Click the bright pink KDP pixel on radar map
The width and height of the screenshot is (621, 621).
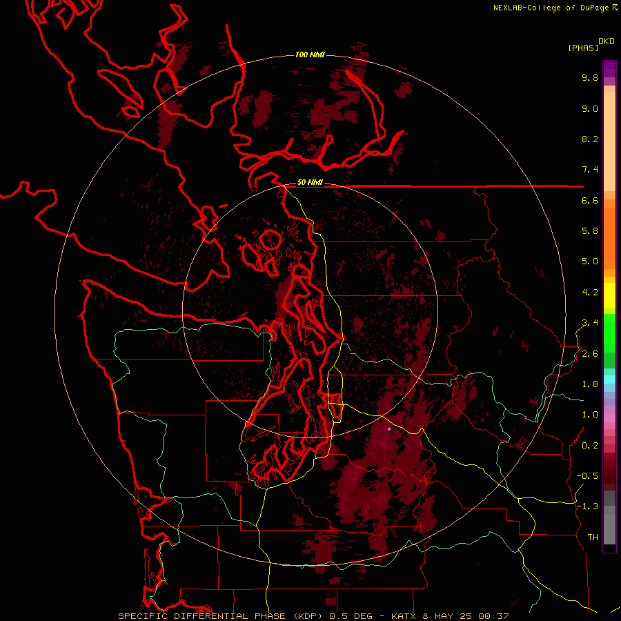coord(389,429)
